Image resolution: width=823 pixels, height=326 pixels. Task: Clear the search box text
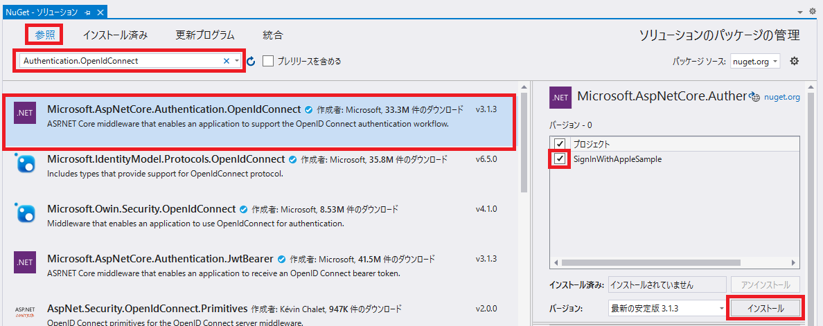click(x=227, y=61)
